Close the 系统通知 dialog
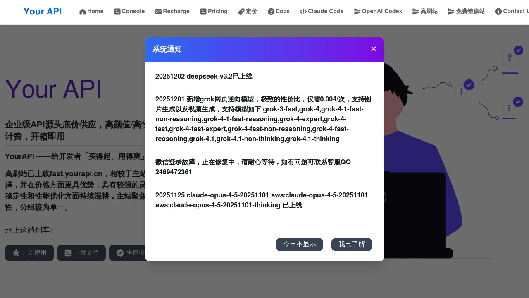This screenshot has width=529, height=298. [373, 49]
